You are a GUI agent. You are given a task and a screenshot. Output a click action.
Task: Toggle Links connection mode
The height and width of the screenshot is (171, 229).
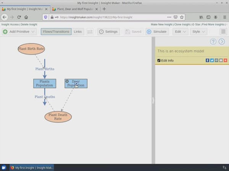tap(78, 32)
